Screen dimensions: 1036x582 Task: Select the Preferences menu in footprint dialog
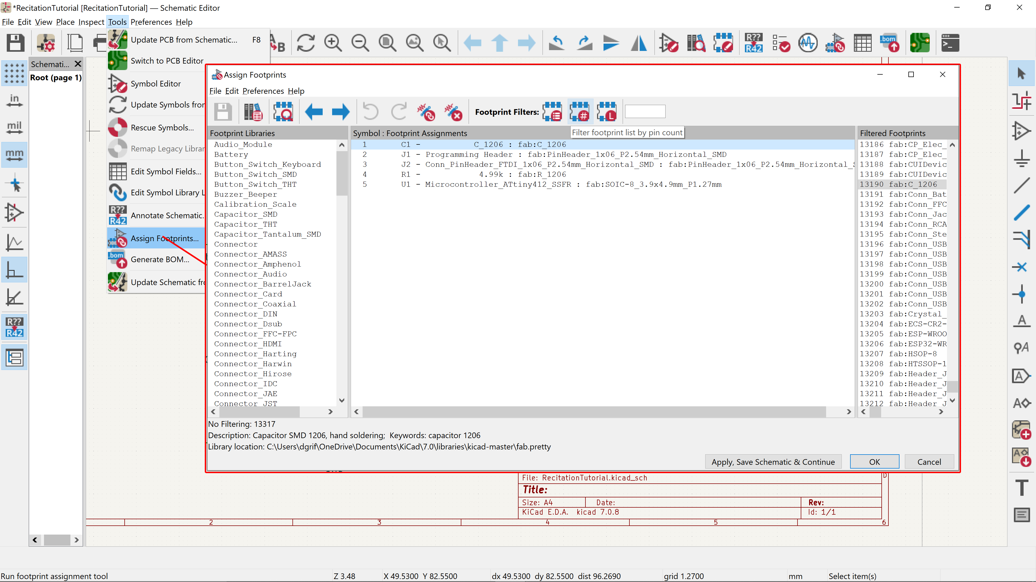(263, 91)
